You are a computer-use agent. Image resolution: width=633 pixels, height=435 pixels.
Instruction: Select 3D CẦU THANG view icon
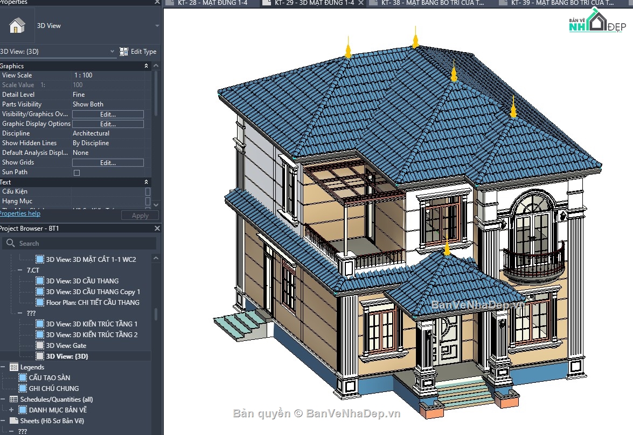point(40,281)
